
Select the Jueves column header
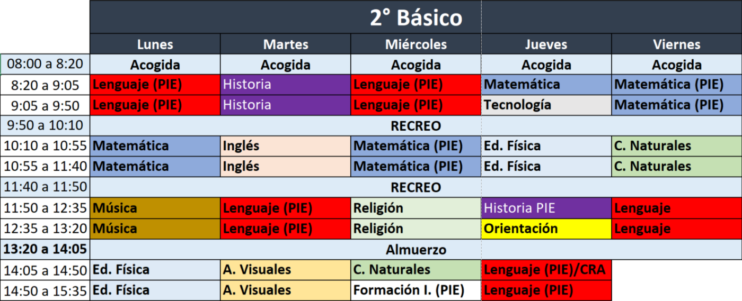click(x=546, y=44)
